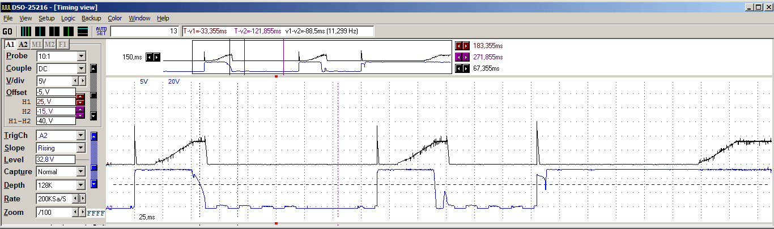Decrease sample Rate with left arrow
This screenshot has height=229, width=774.
[76, 198]
